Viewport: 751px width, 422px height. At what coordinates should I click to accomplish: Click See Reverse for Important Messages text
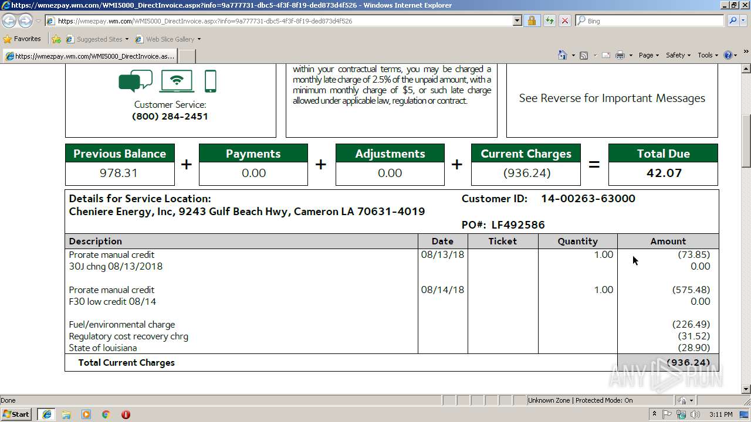[x=612, y=98]
